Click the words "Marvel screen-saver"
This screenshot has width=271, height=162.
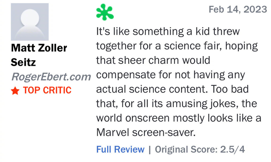coord(144,132)
